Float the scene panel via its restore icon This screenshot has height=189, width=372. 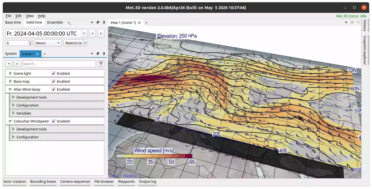pos(98,54)
